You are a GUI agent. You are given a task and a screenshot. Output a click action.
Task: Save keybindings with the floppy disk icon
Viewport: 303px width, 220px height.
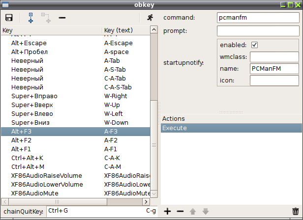pos(9,18)
